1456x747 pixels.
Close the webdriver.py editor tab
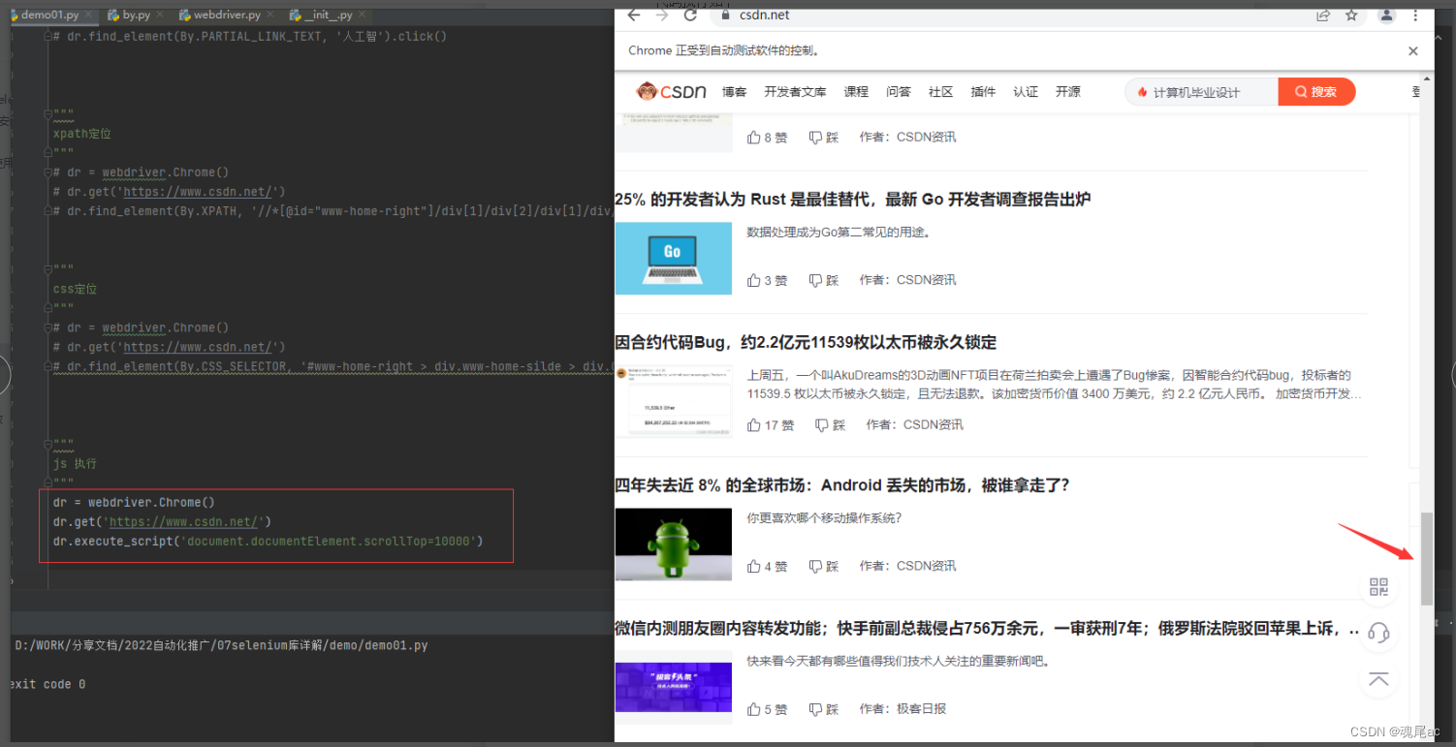tap(269, 16)
